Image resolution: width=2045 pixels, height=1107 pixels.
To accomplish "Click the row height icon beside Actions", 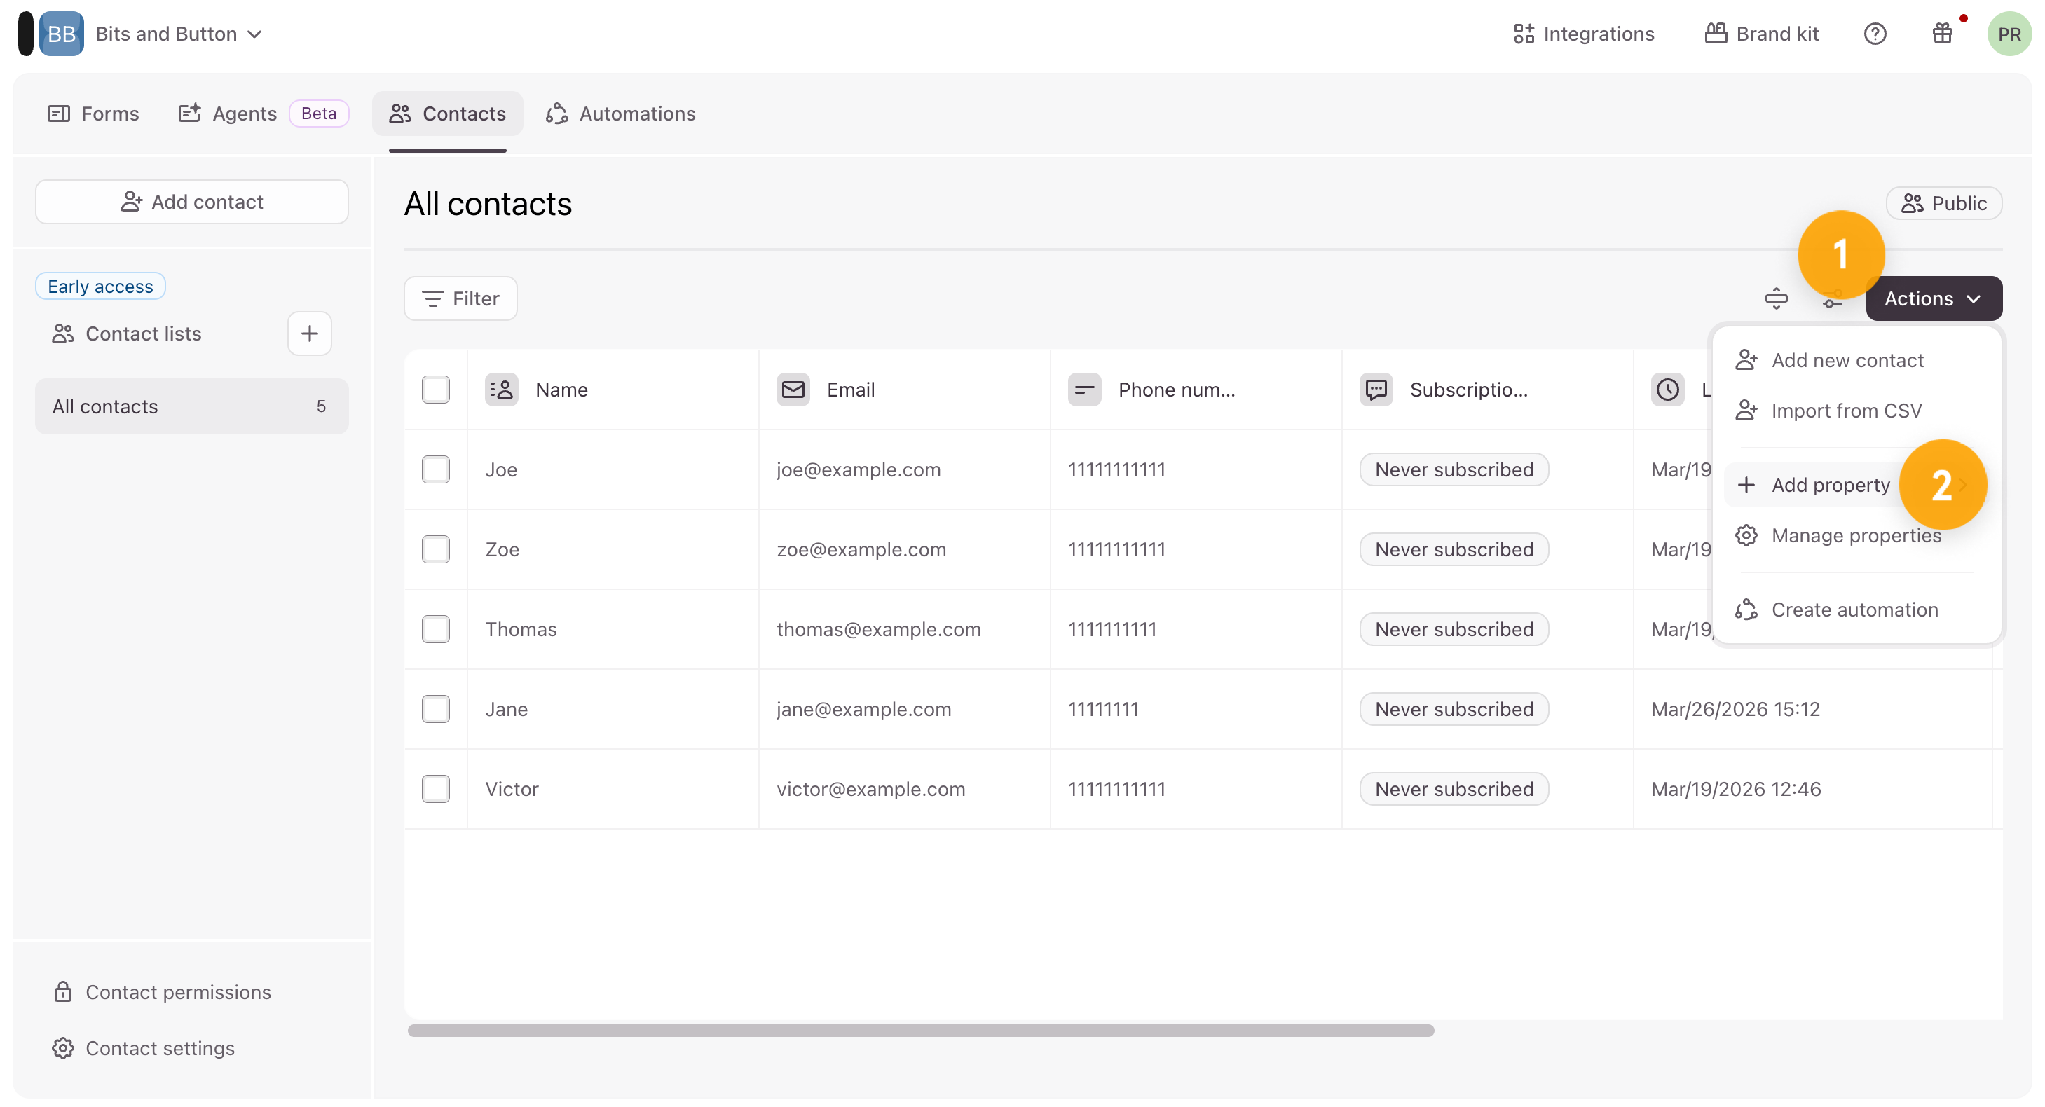I will (1776, 298).
